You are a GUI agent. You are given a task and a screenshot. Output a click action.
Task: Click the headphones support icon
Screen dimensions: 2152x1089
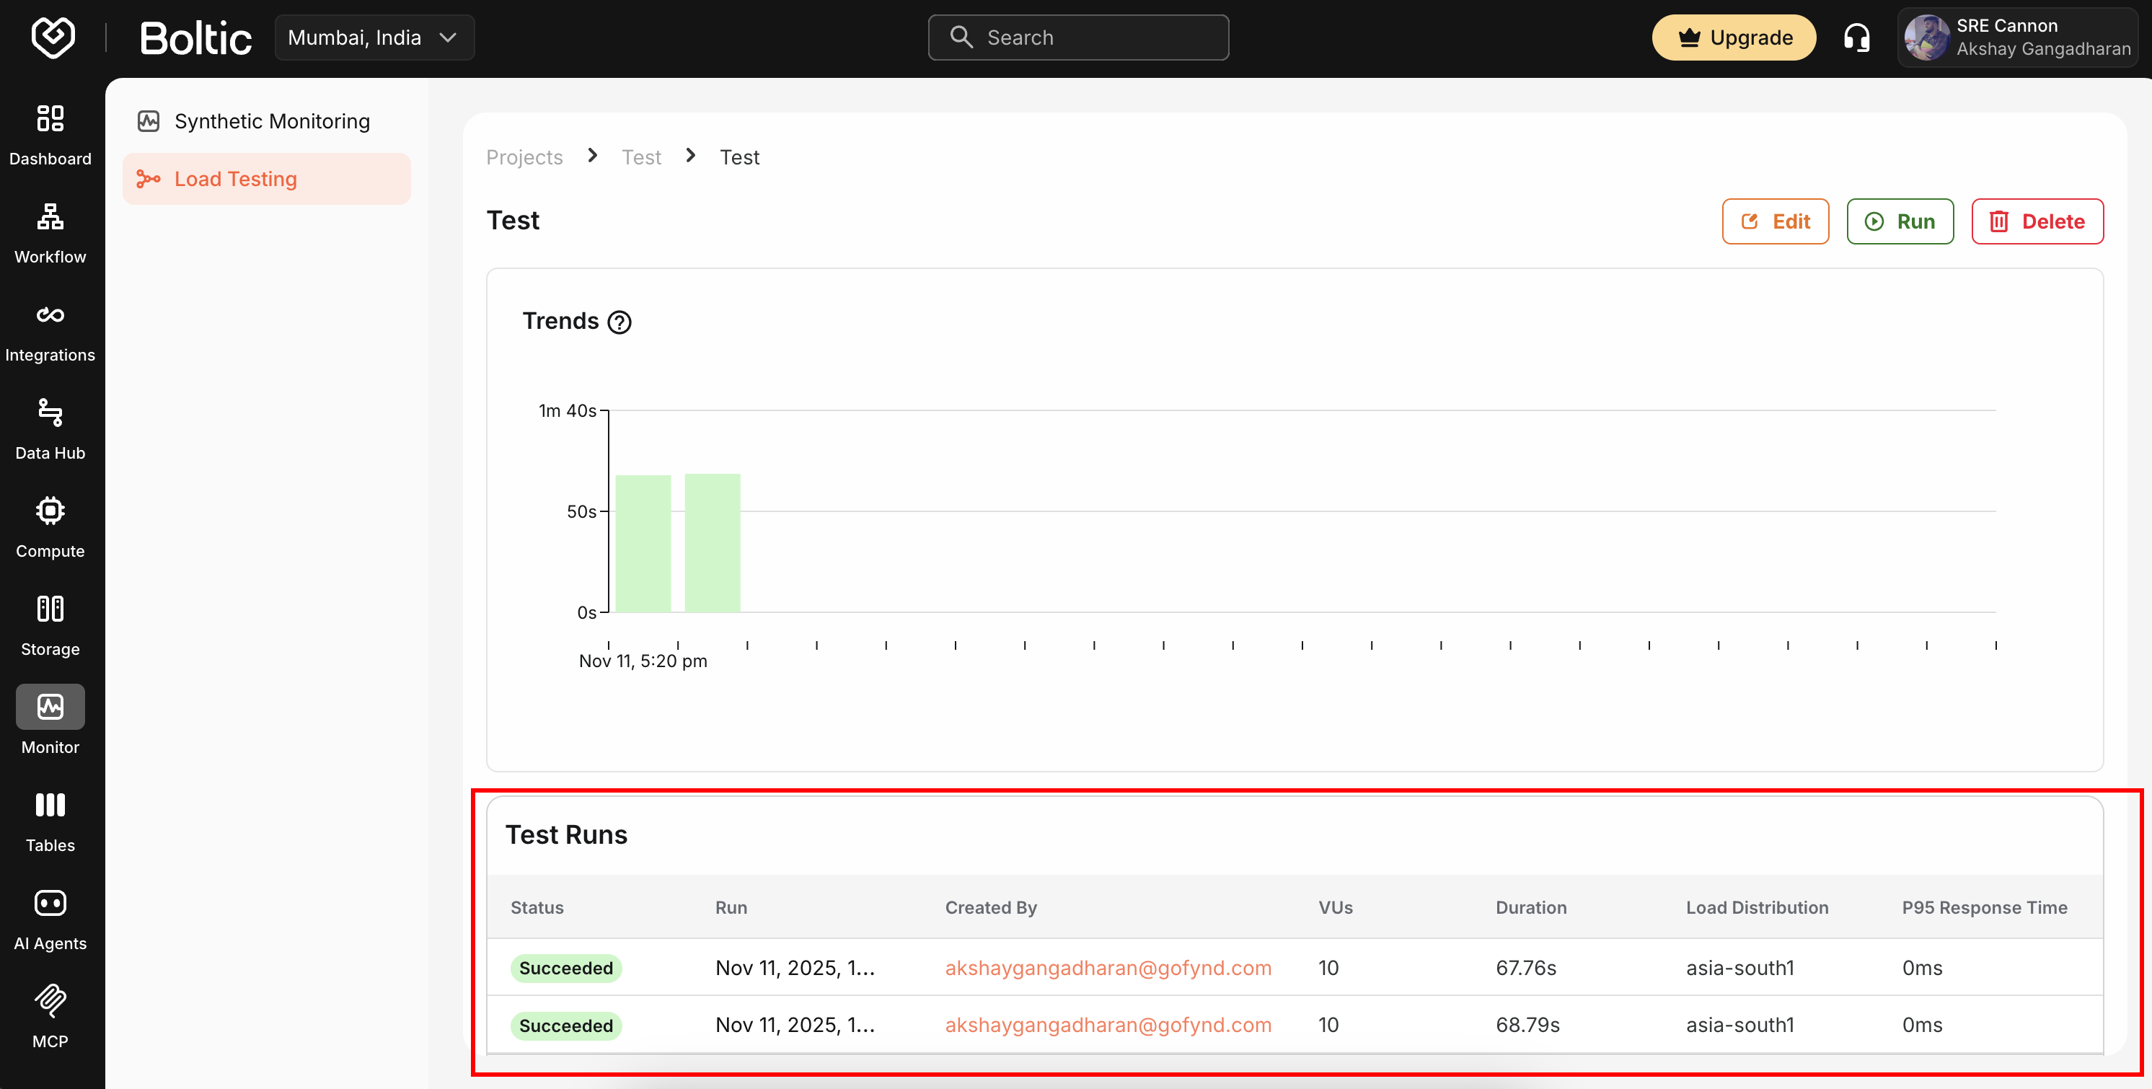(x=1856, y=37)
